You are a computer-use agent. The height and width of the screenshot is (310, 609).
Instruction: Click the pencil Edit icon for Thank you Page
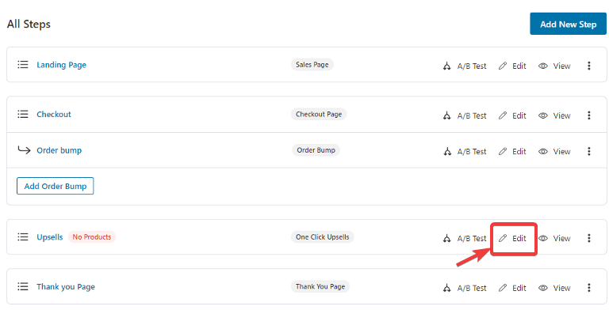(503, 288)
